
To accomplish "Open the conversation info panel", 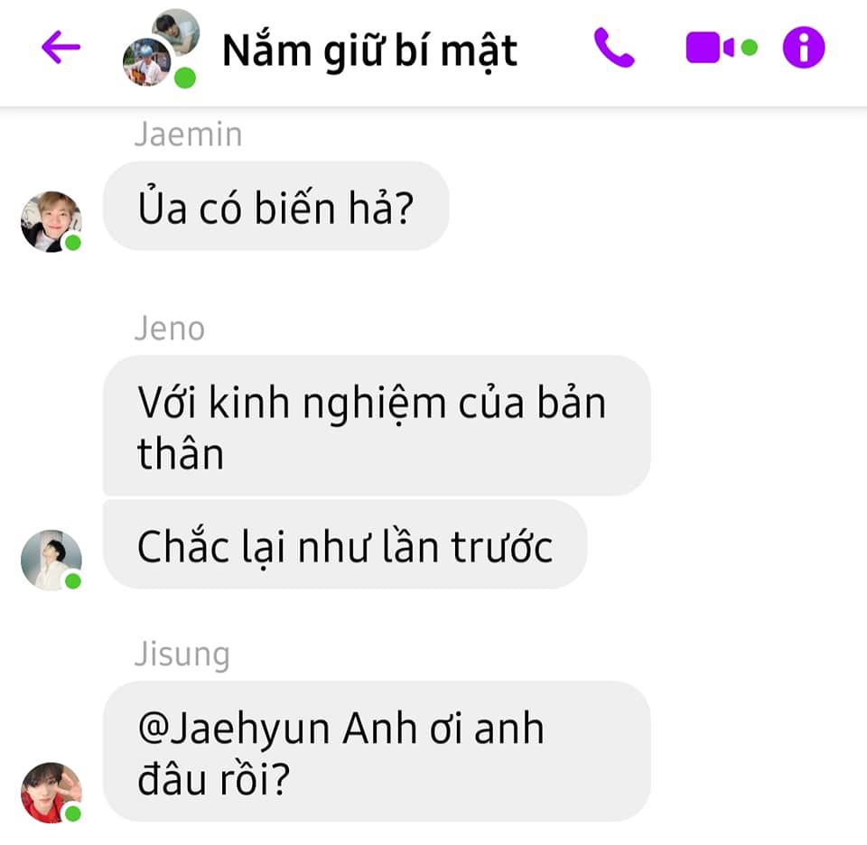I will pos(804,48).
